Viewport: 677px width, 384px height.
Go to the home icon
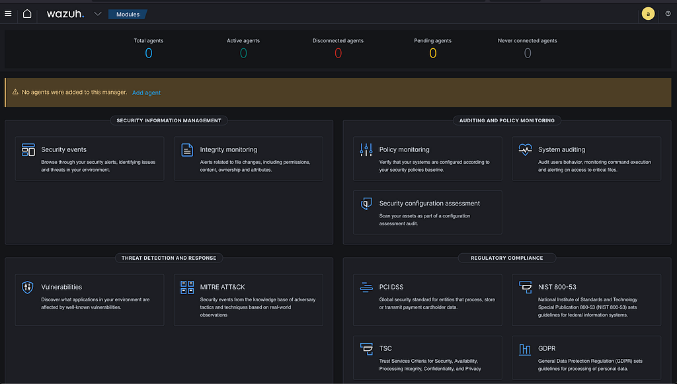pos(27,14)
